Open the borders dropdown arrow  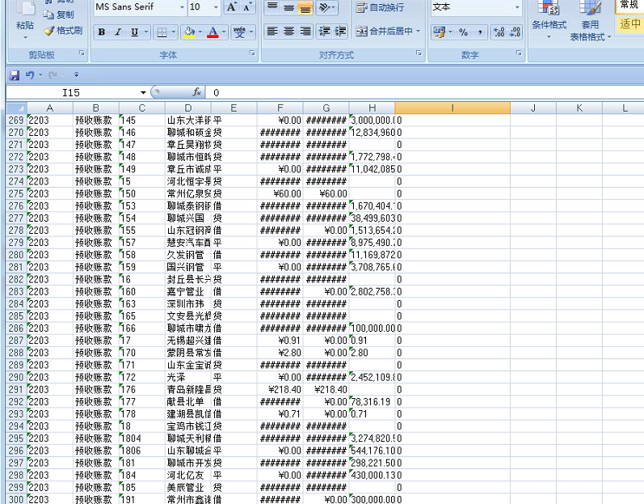tap(173, 32)
